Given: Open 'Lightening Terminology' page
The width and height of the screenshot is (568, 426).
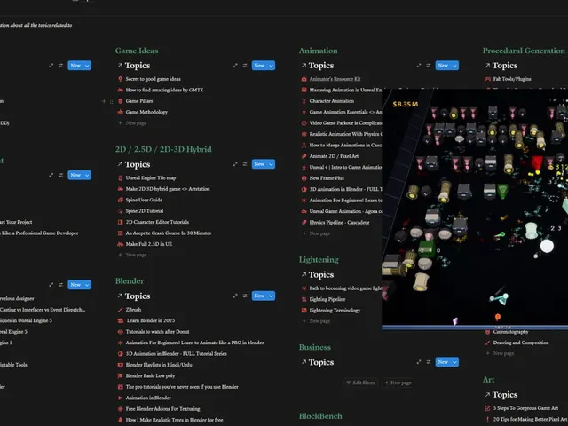Looking at the screenshot, I should [x=335, y=311].
